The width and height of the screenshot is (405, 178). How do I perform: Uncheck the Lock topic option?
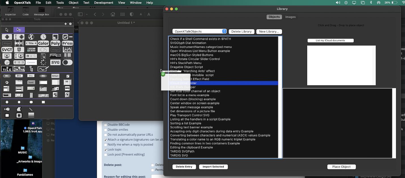tap(105, 150)
